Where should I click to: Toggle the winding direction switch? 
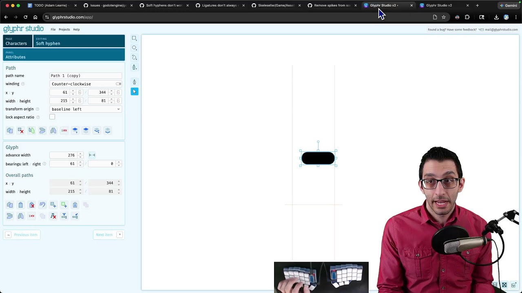(x=118, y=84)
